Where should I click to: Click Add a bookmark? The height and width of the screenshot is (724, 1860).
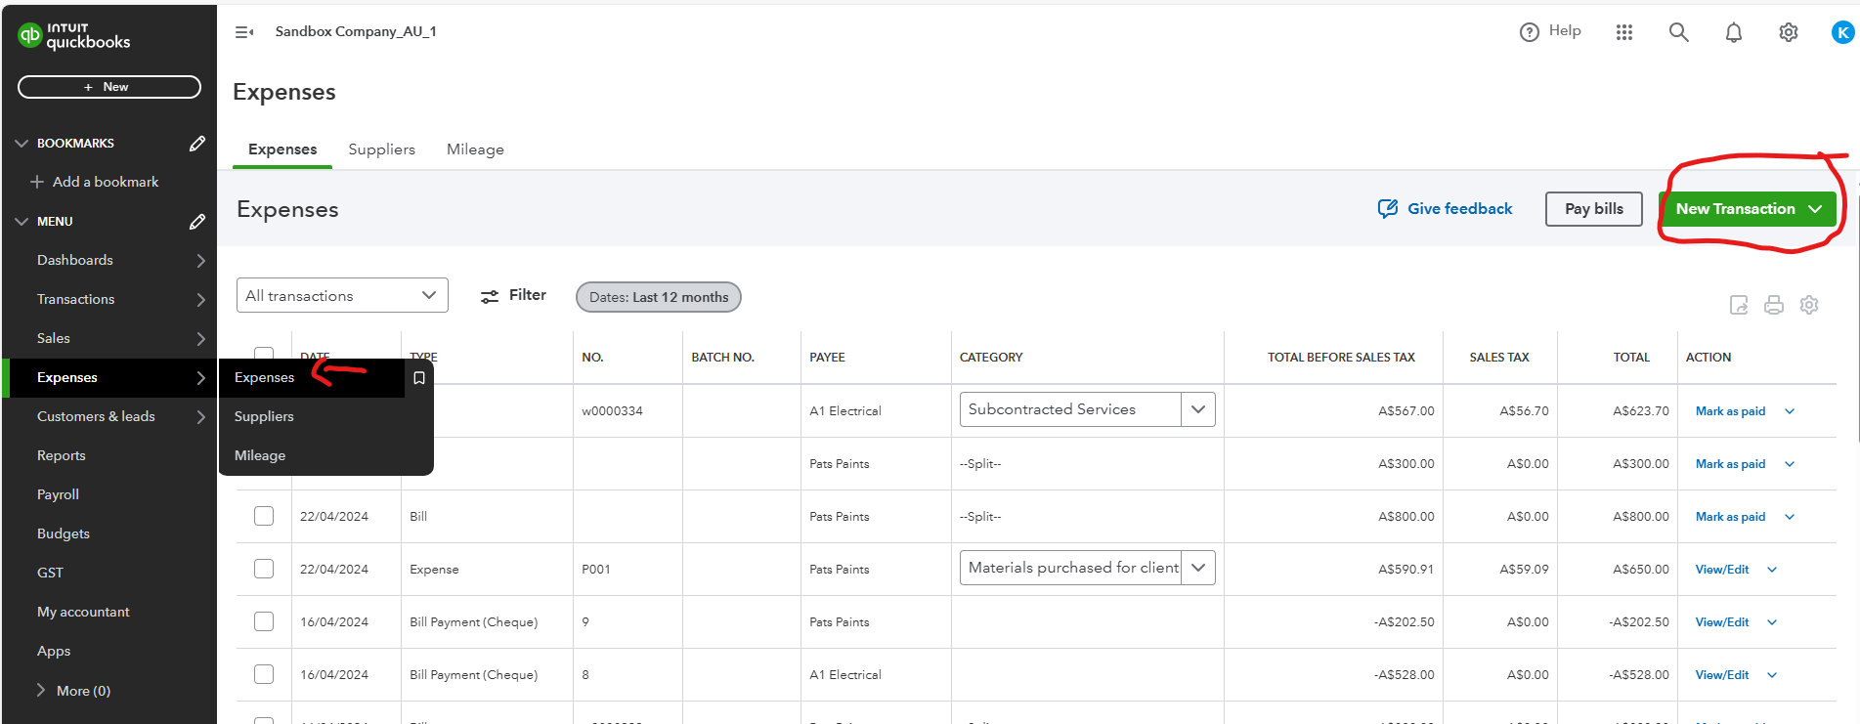coord(106,182)
